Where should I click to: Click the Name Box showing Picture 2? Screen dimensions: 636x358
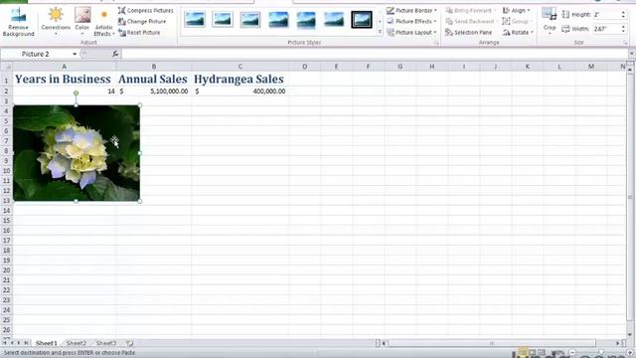(x=36, y=54)
